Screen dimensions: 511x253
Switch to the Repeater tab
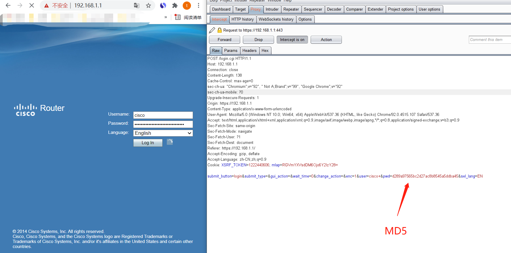click(x=291, y=9)
